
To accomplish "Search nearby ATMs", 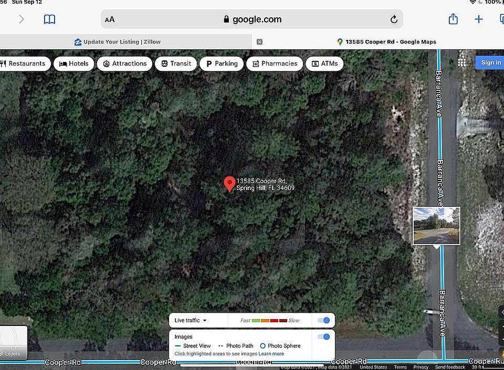I will tap(324, 64).
